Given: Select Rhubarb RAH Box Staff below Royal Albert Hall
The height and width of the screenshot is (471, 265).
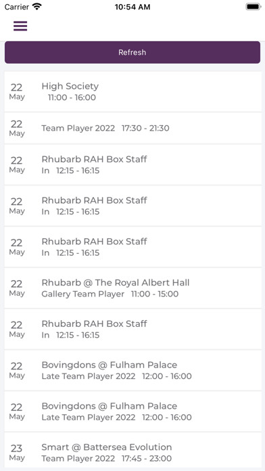Looking at the screenshot, I should click(132, 329).
